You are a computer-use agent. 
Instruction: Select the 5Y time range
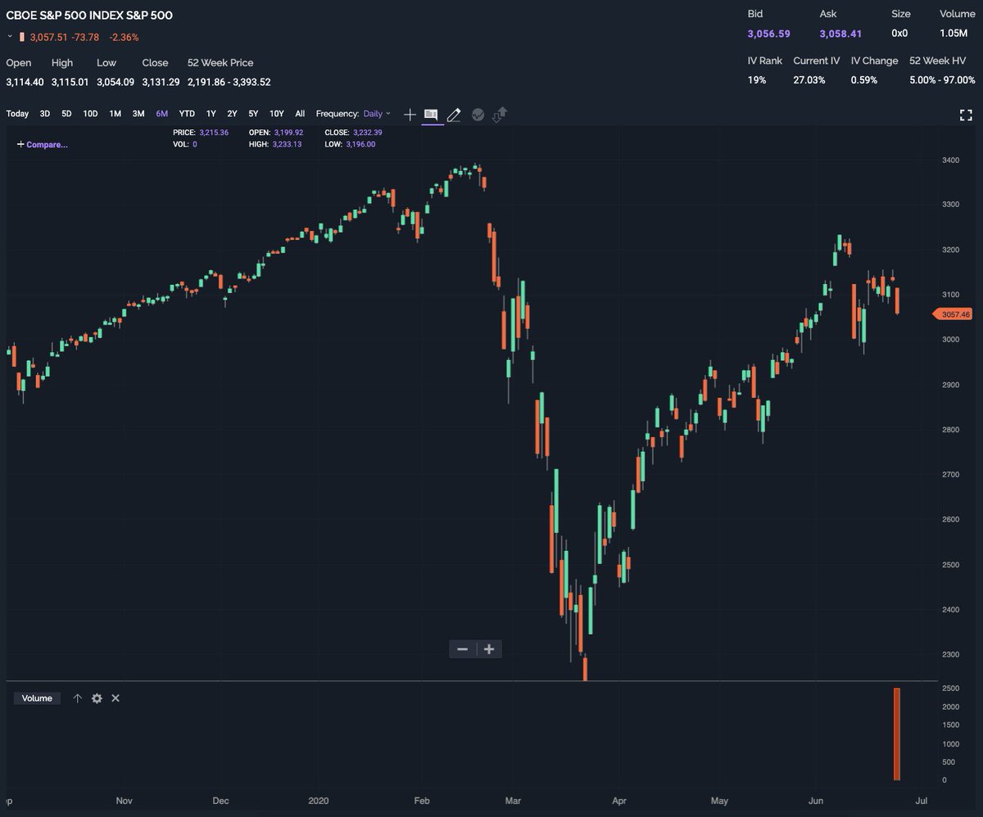tap(254, 114)
